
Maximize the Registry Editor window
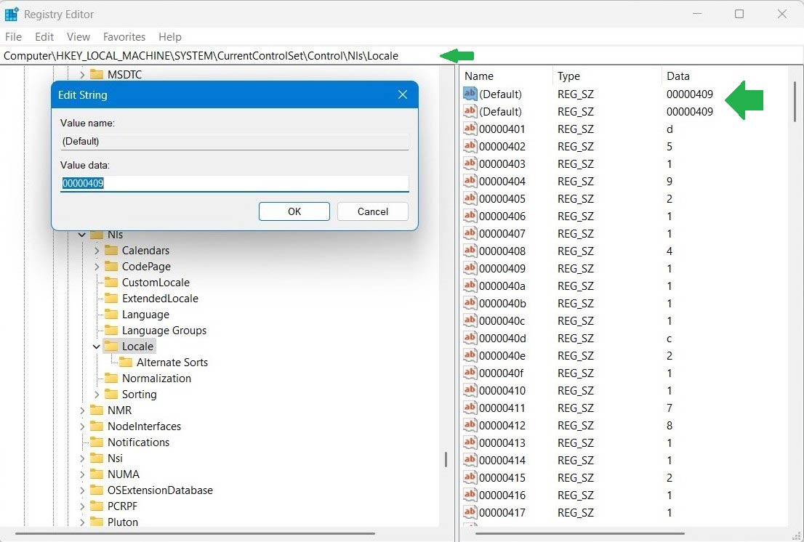tap(739, 14)
